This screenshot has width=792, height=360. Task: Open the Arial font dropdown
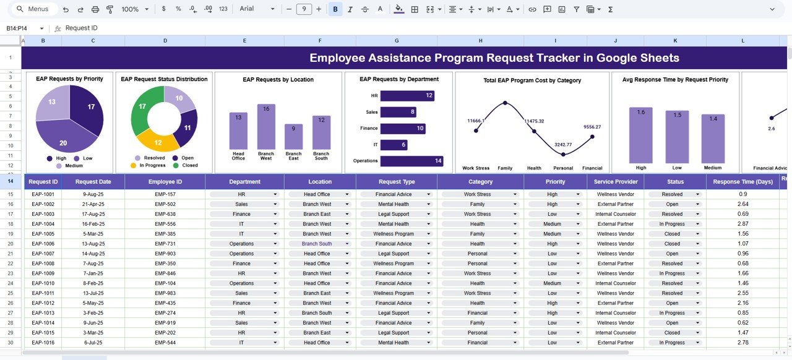coord(257,9)
